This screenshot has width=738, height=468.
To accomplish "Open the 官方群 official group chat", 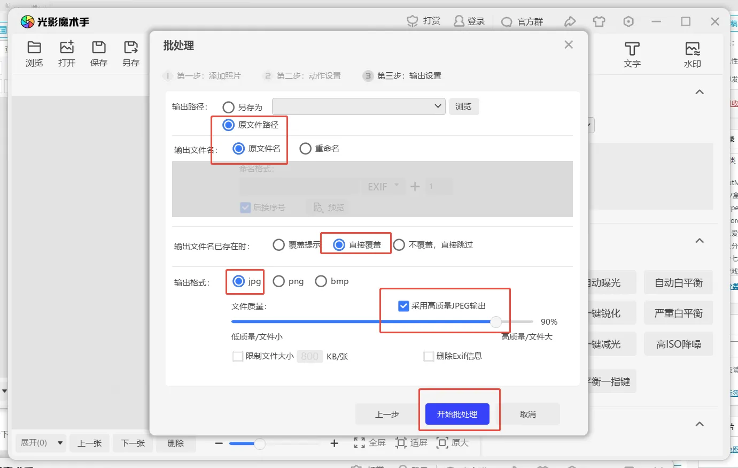I will 522,21.
